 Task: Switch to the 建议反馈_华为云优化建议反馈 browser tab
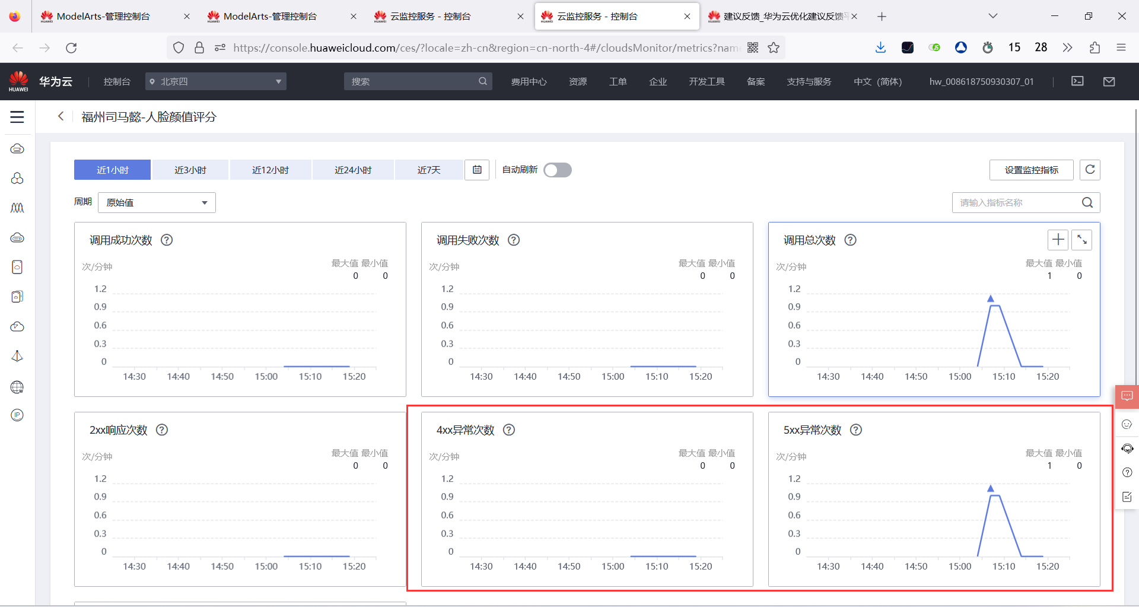[x=782, y=16]
